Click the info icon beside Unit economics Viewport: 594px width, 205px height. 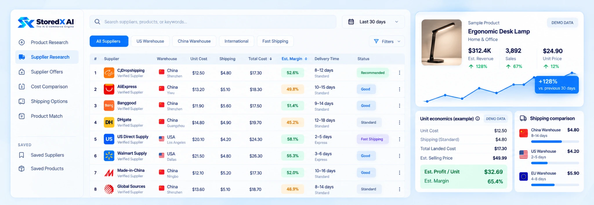477,119
